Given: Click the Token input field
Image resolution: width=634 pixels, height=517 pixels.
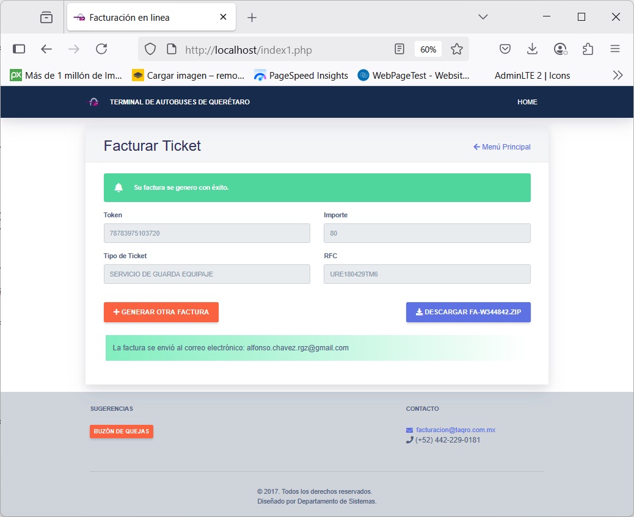Looking at the screenshot, I should tap(207, 233).
